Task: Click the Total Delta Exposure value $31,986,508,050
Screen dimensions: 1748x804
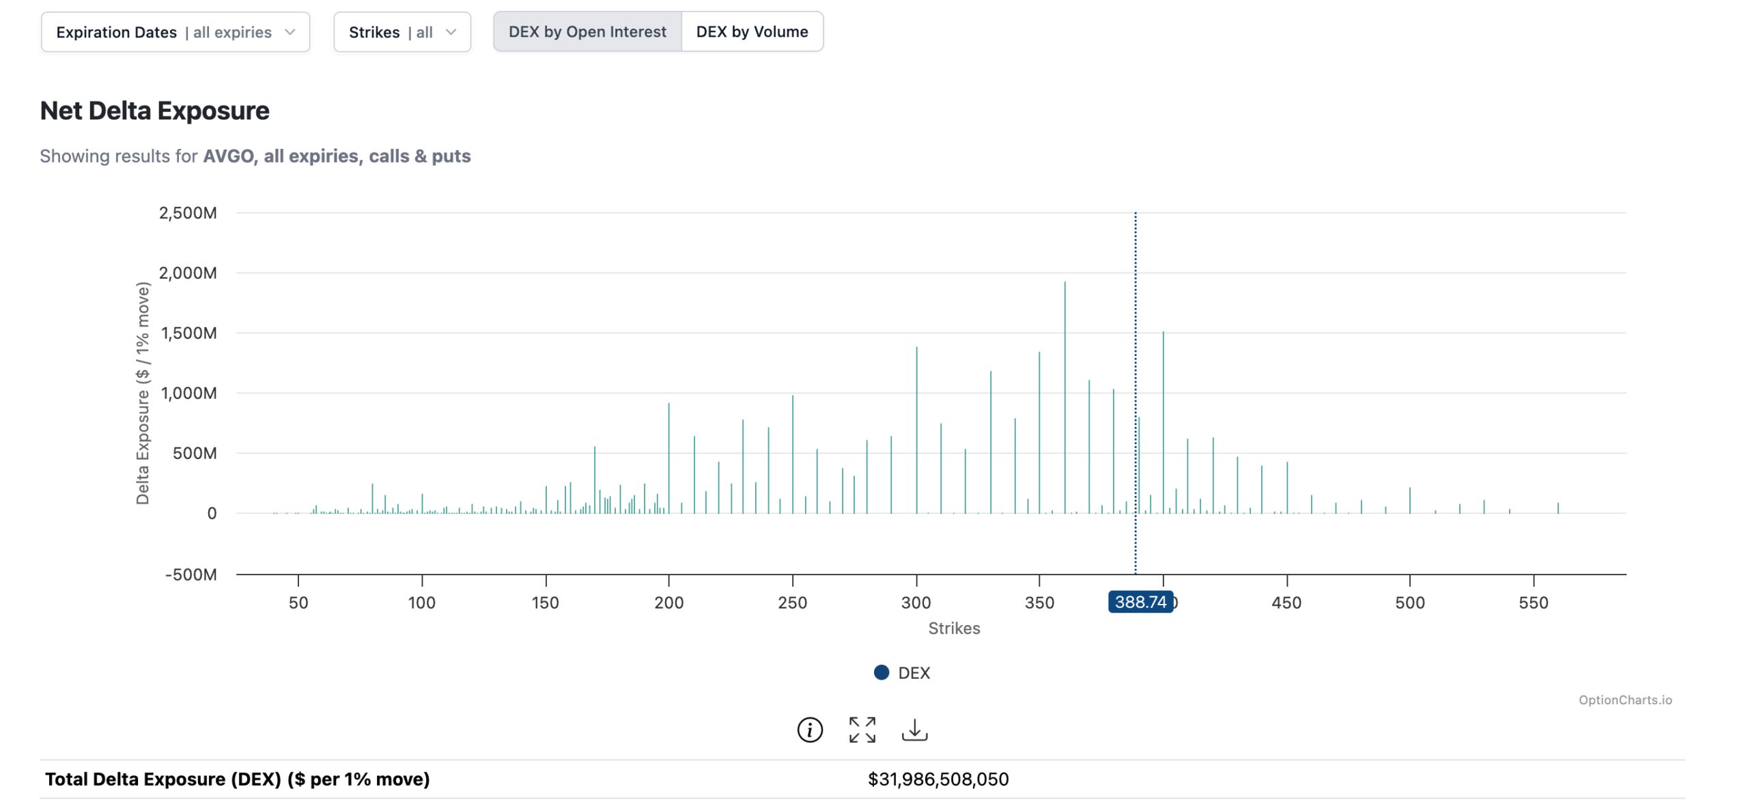Action: pos(938,779)
